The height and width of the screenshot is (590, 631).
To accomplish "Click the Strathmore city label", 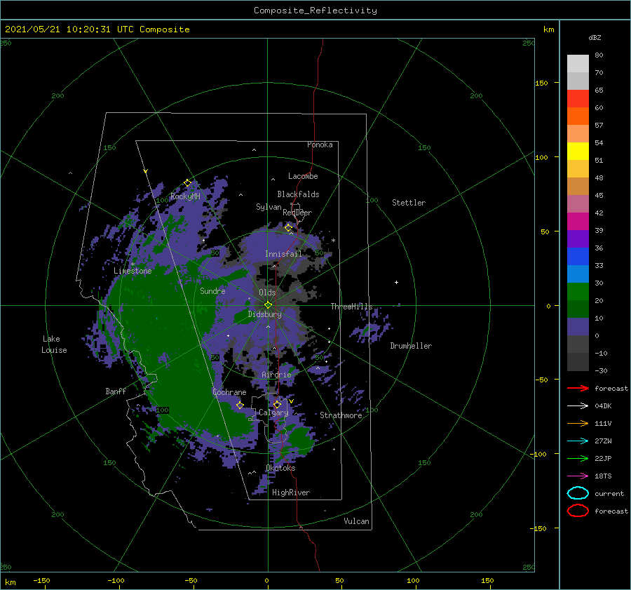I will tap(341, 415).
